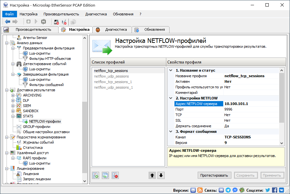290x194 pixels.
Task: Move the selected profile up the list
Action: [152, 175]
